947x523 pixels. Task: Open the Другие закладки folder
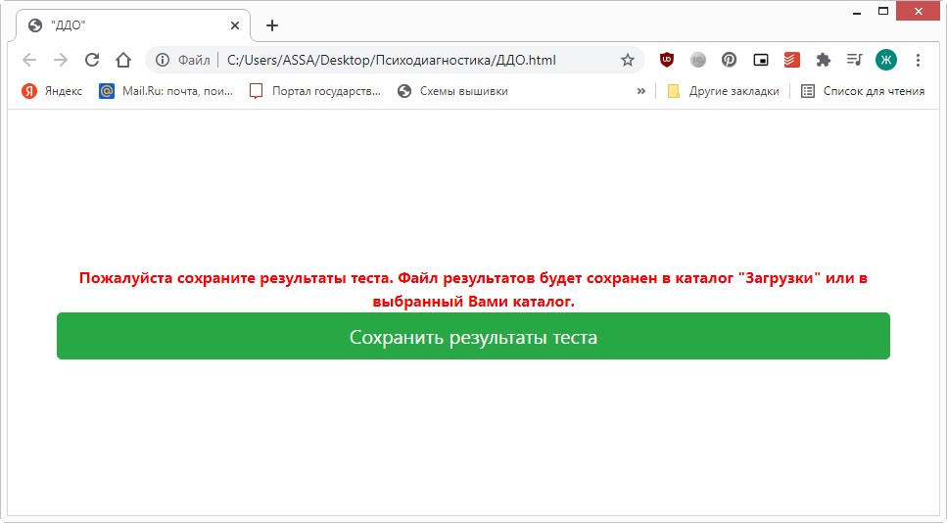tap(723, 91)
